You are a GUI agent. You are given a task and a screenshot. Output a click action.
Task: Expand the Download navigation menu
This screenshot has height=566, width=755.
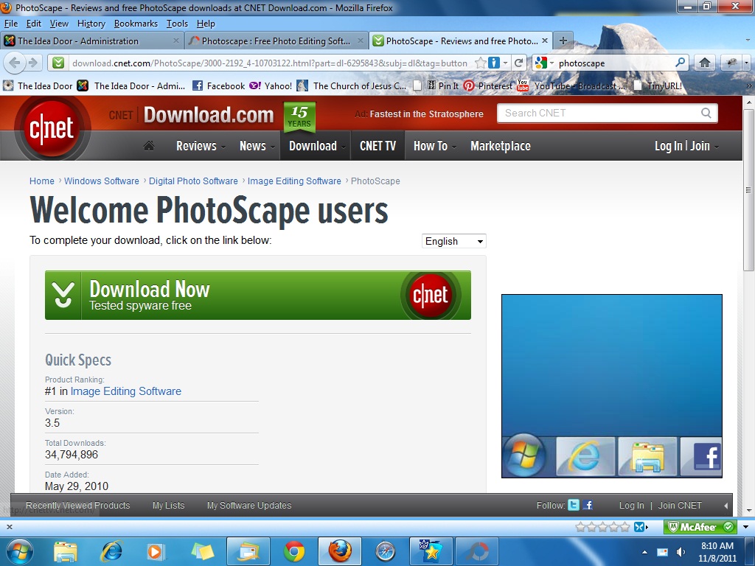click(317, 146)
